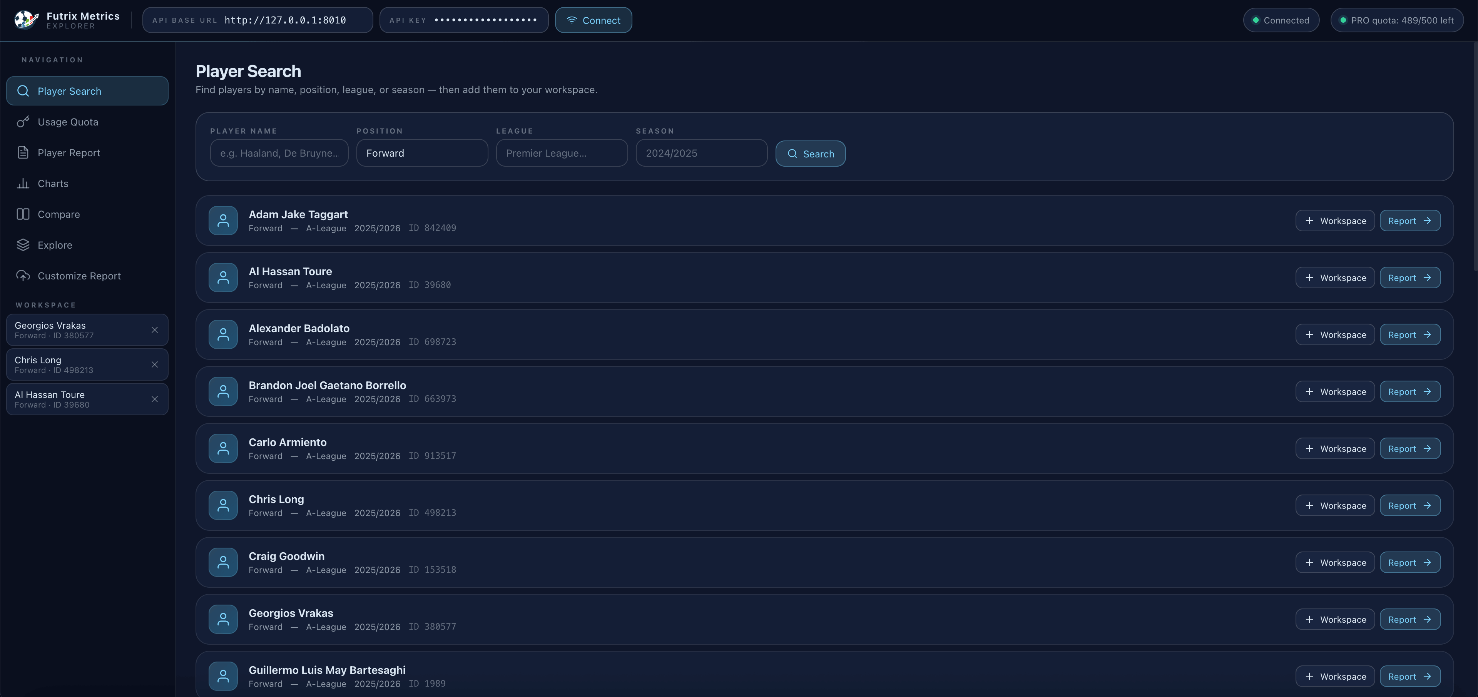
Task: Open Report for Carlo Armiento
Action: click(x=1410, y=449)
